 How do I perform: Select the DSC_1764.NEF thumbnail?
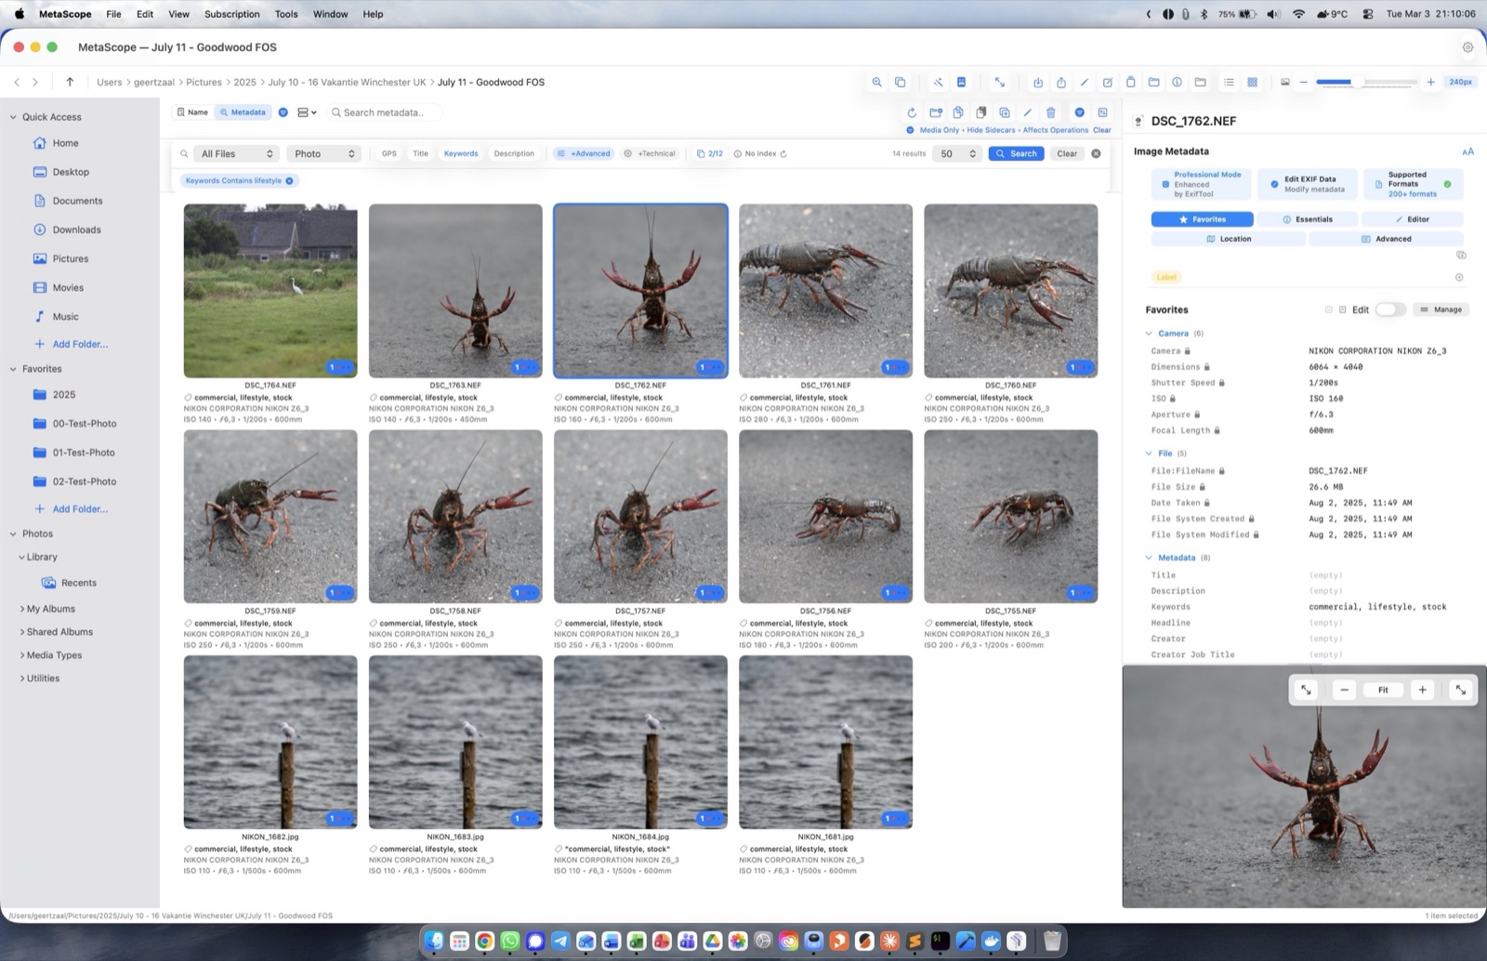tap(270, 291)
